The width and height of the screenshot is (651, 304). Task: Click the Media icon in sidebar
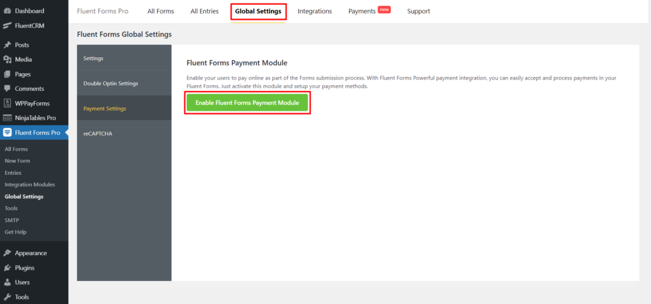[7, 60]
